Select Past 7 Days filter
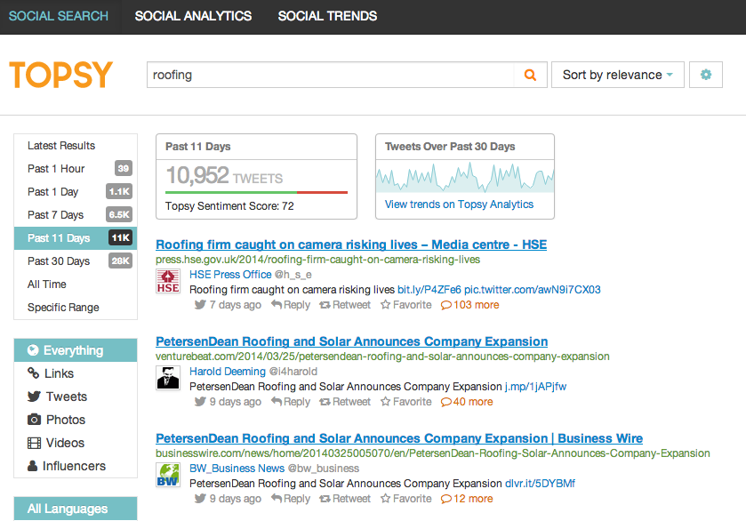 click(76, 214)
